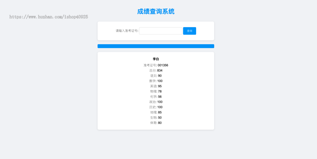Screen dimensions: 317x159
Task: Click the 地理 score 85 row
Action: coord(156,112)
